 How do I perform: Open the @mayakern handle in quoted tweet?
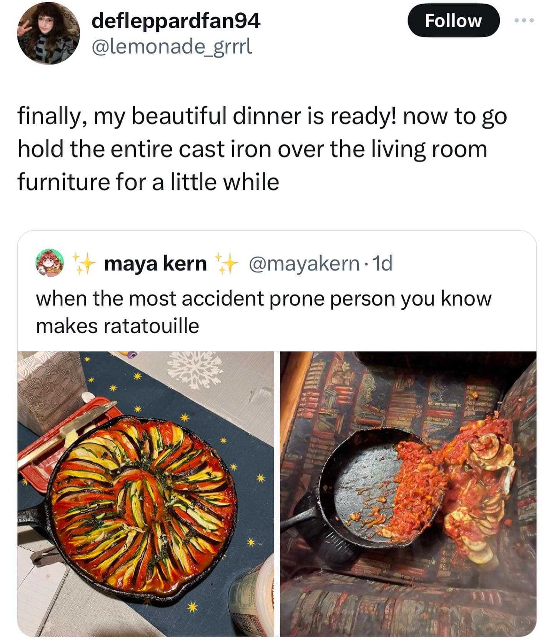click(304, 264)
